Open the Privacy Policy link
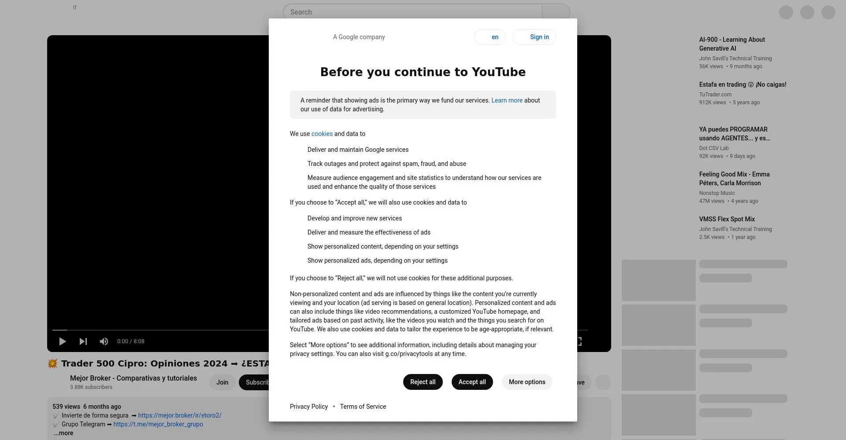Viewport: 846px width, 440px height. (x=309, y=407)
